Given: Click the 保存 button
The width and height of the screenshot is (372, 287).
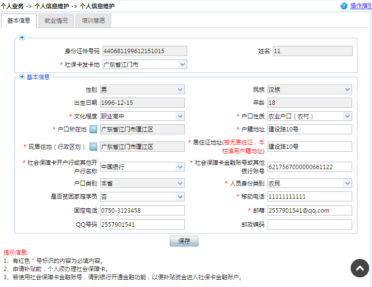Looking at the screenshot, I should pos(184,241).
